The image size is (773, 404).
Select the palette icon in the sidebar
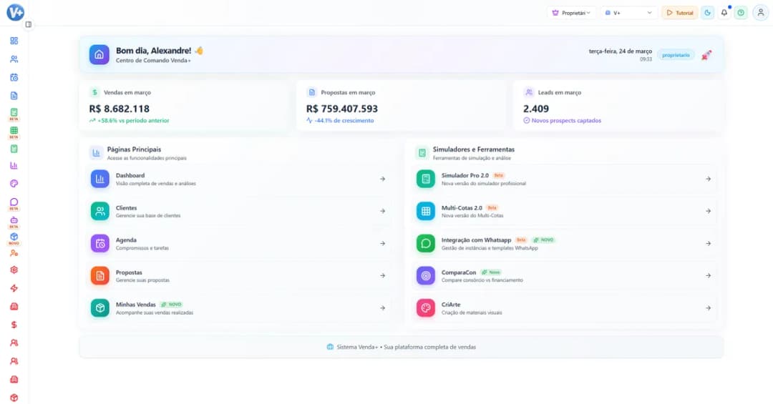(14, 184)
